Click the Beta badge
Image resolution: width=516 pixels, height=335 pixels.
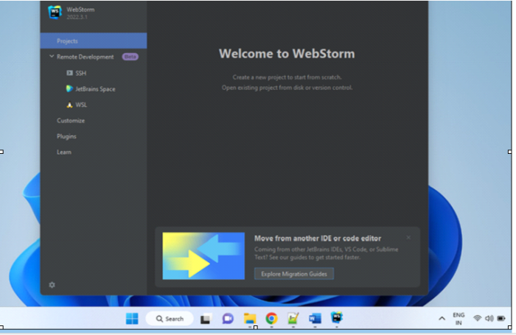(x=130, y=57)
